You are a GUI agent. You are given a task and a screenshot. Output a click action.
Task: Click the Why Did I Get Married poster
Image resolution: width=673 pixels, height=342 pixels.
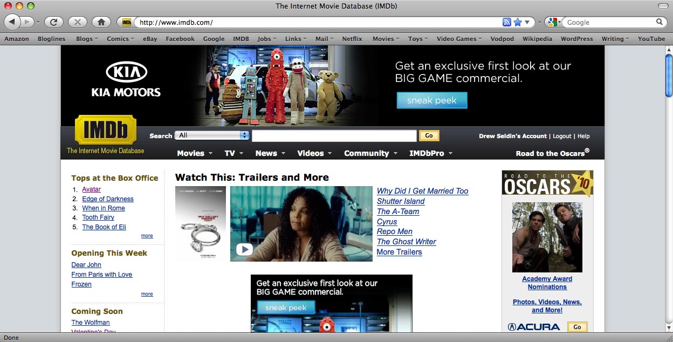(201, 223)
